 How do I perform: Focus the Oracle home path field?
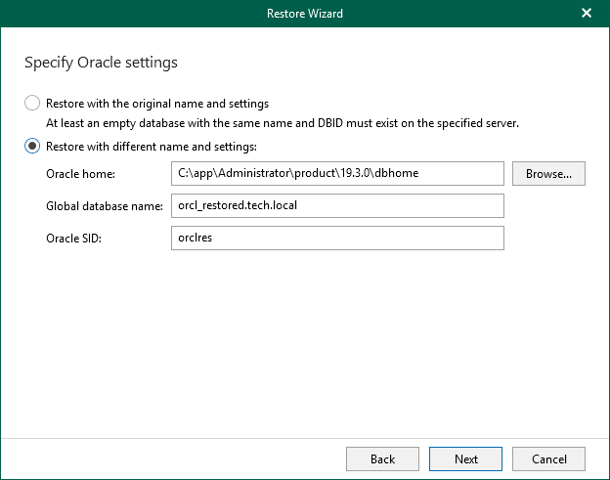[x=335, y=174]
